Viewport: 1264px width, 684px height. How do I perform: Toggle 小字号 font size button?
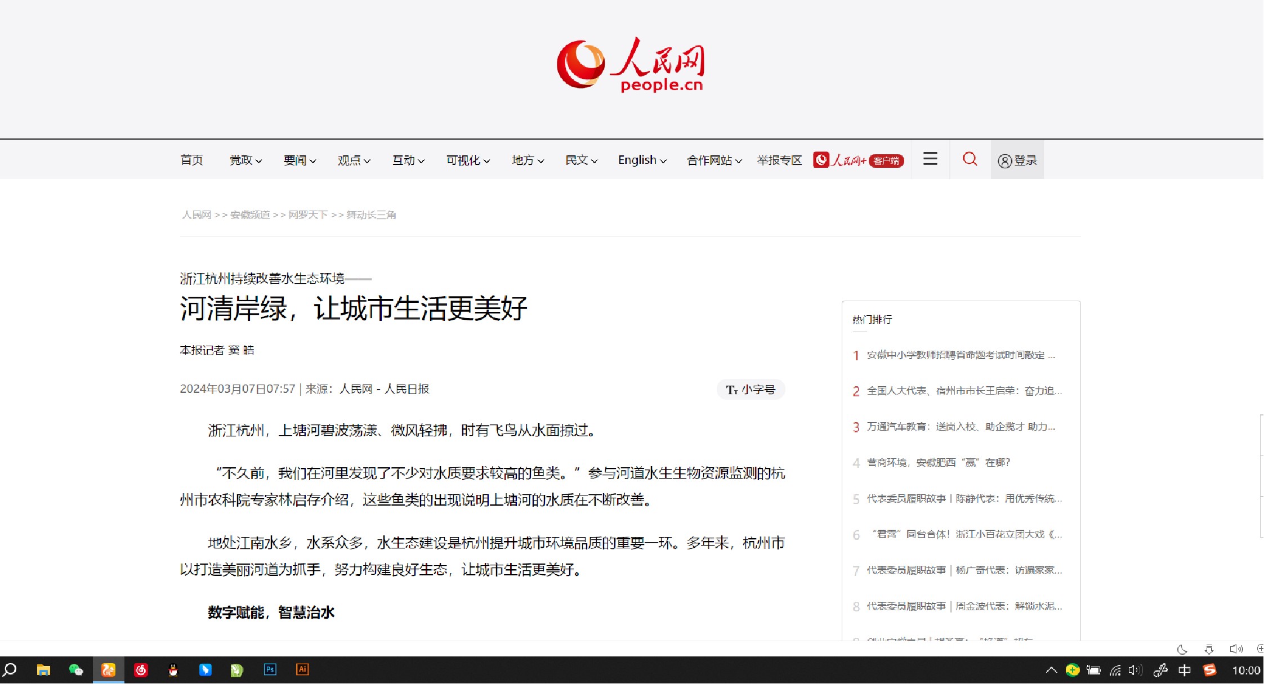751,390
